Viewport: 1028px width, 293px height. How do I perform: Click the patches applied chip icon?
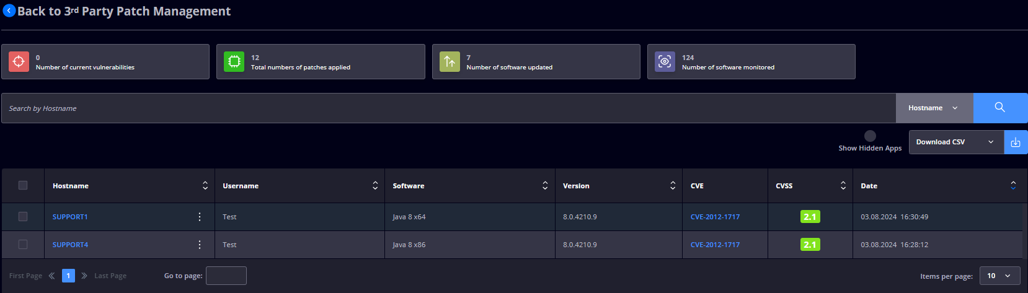[x=234, y=61]
